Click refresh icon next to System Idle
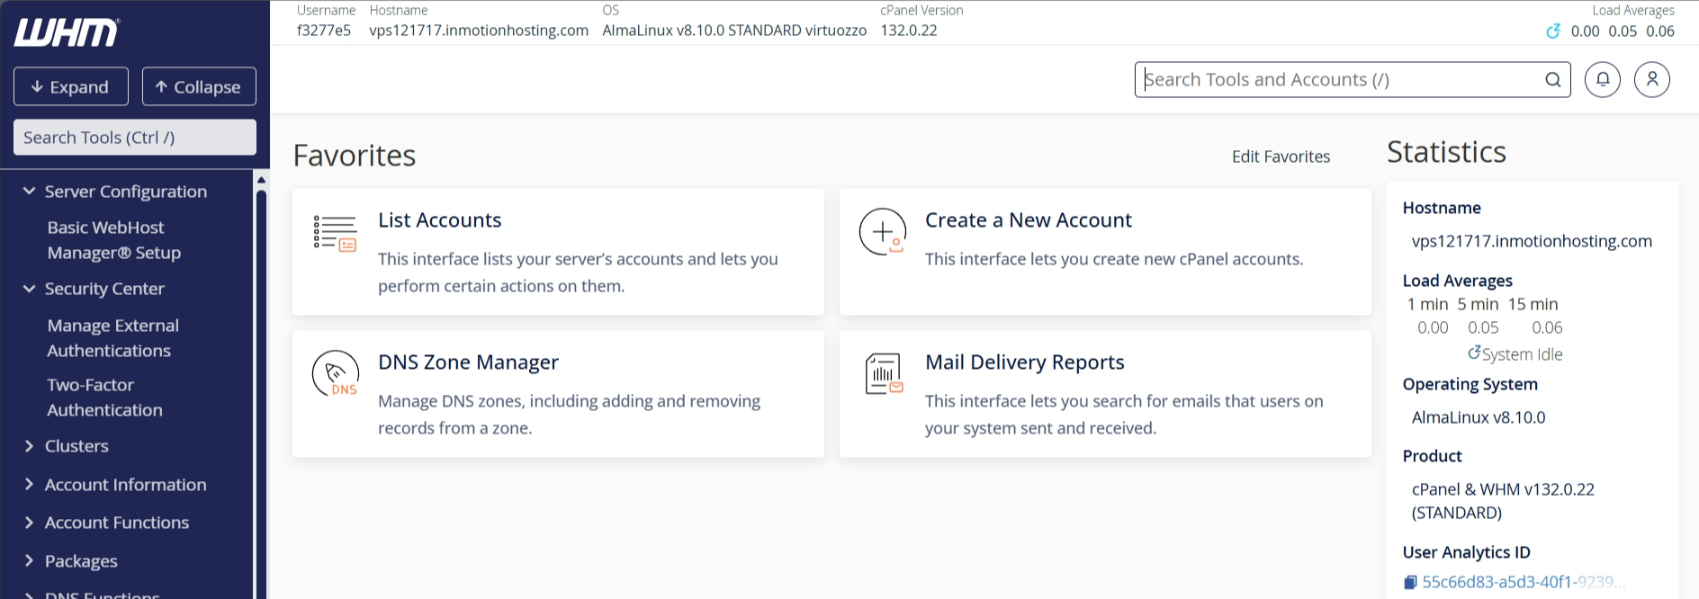This screenshot has width=1699, height=599. [x=1474, y=353]
